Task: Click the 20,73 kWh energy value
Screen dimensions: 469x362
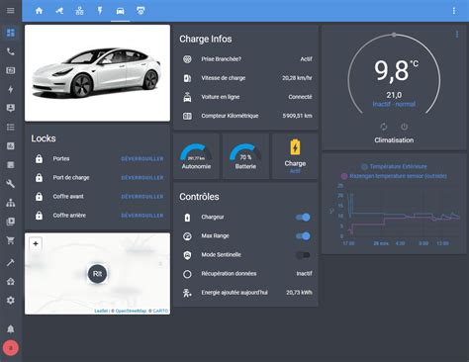Action: click(x=299, y=293)
